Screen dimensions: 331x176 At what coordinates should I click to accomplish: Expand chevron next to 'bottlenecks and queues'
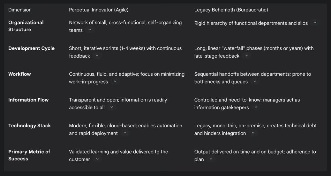coord(255,81)
